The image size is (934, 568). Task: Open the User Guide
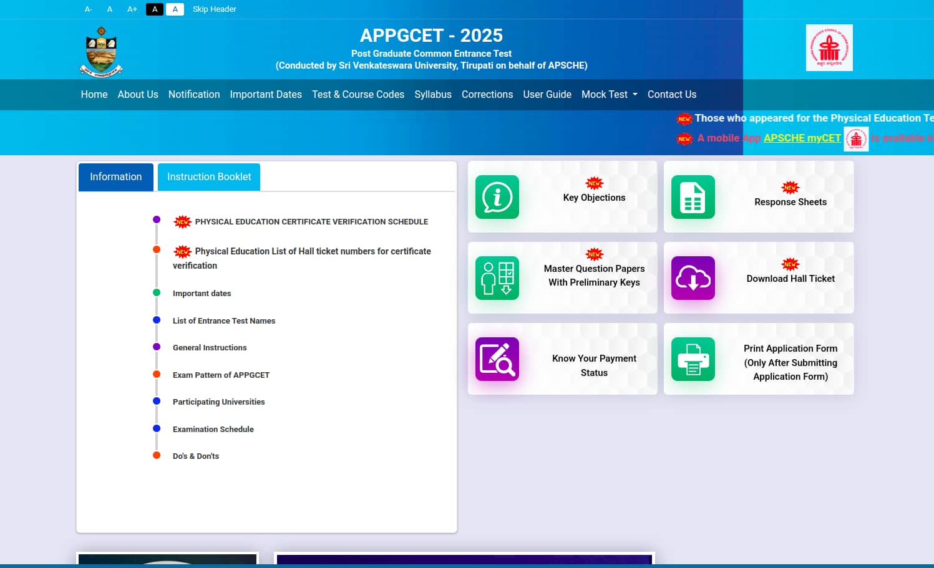click(x=547, y=95)
